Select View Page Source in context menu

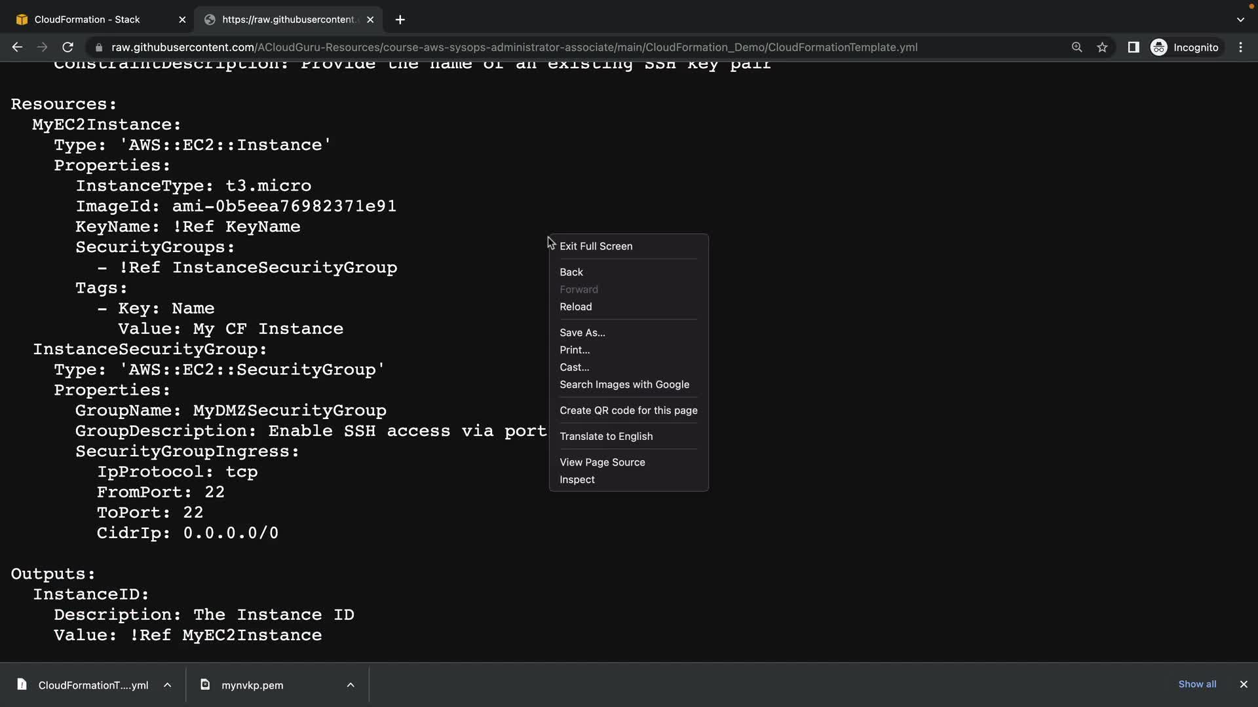601,462
